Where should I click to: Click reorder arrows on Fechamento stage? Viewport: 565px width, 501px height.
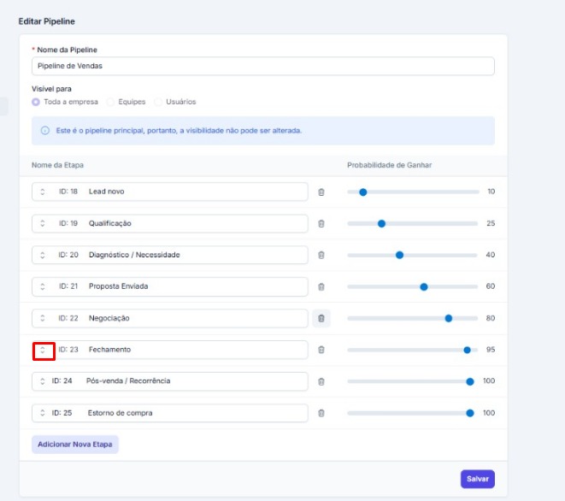[43, 350]
